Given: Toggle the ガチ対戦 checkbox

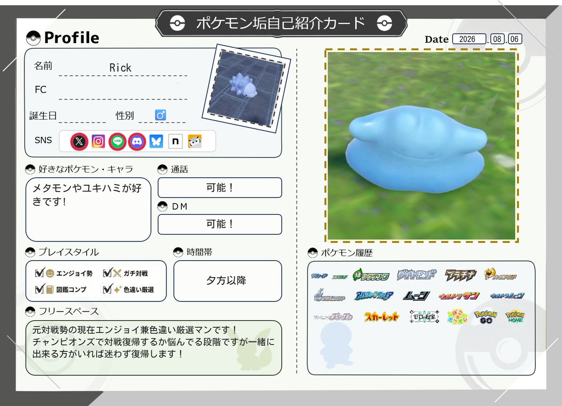Looking at the screenshot, I should point(107,273).
